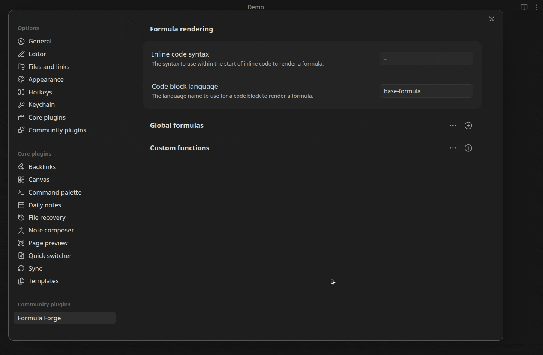Image resolution: width=543 pixels, height=355 pixels.
Task: Open Daily notes plugin settings
Action: tap(64, 205)
